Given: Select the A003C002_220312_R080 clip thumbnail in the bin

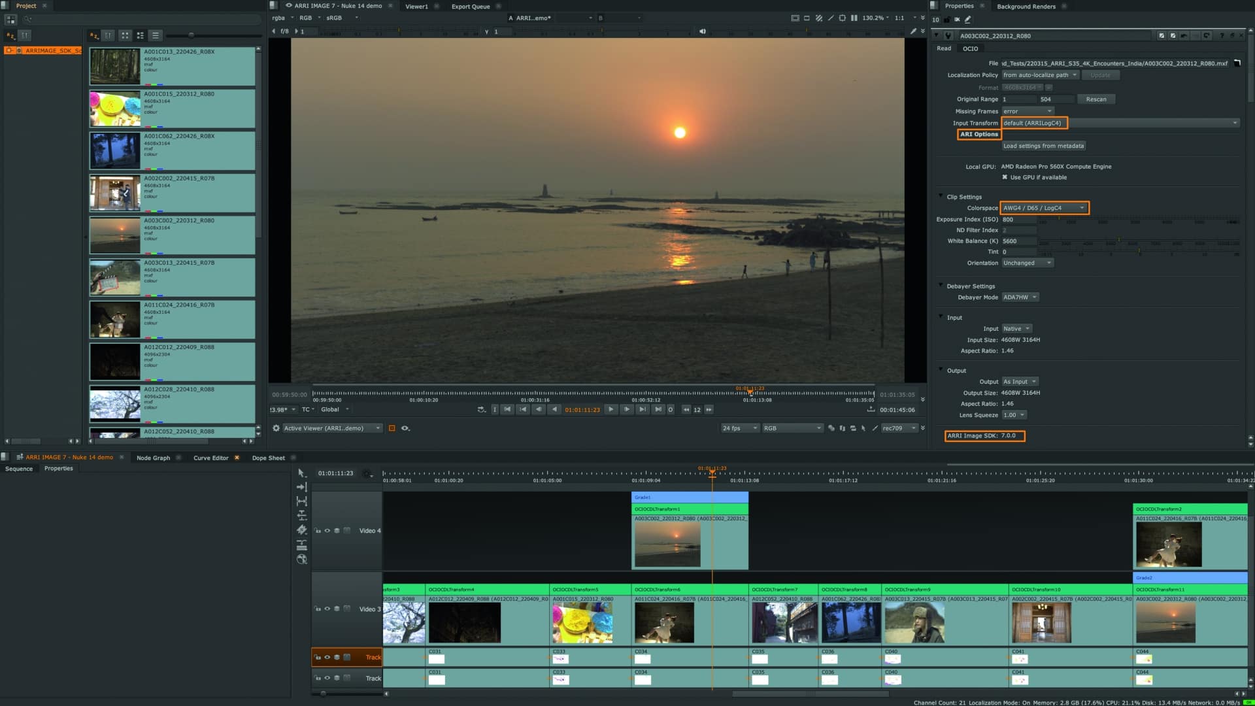Looking at the screenshot, I should (x=115, y=235).
